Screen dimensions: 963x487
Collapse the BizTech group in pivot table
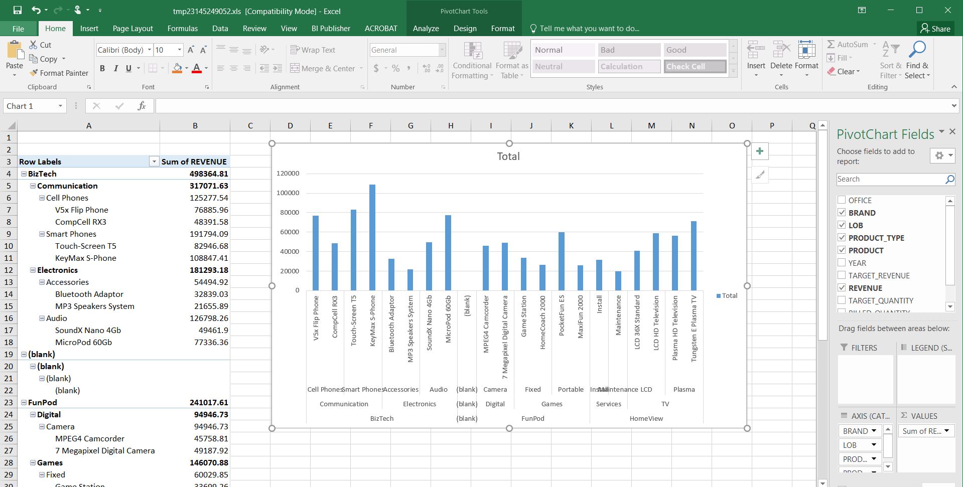click(x=24, y=174)
